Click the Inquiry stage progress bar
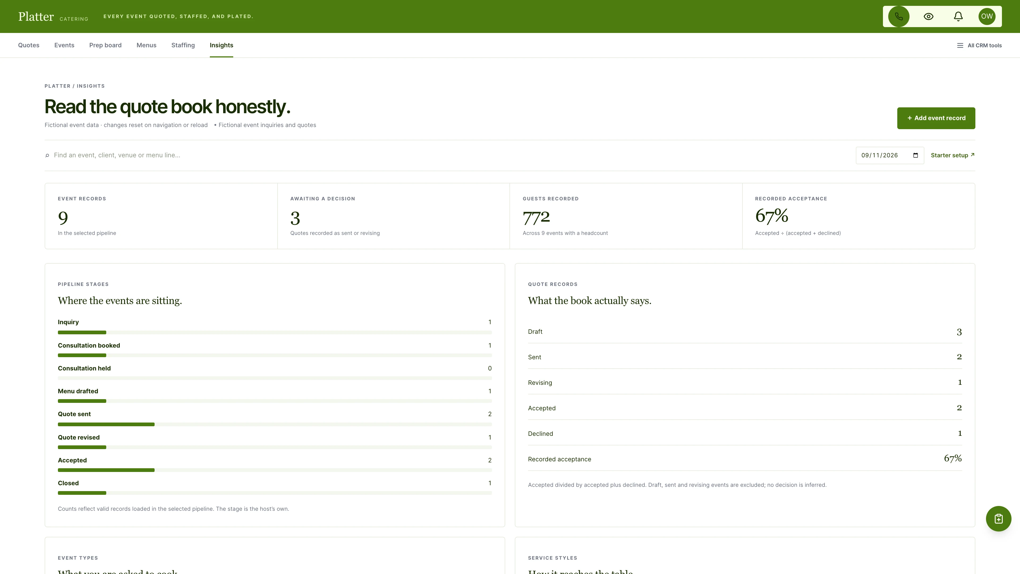 pos(275,332)
